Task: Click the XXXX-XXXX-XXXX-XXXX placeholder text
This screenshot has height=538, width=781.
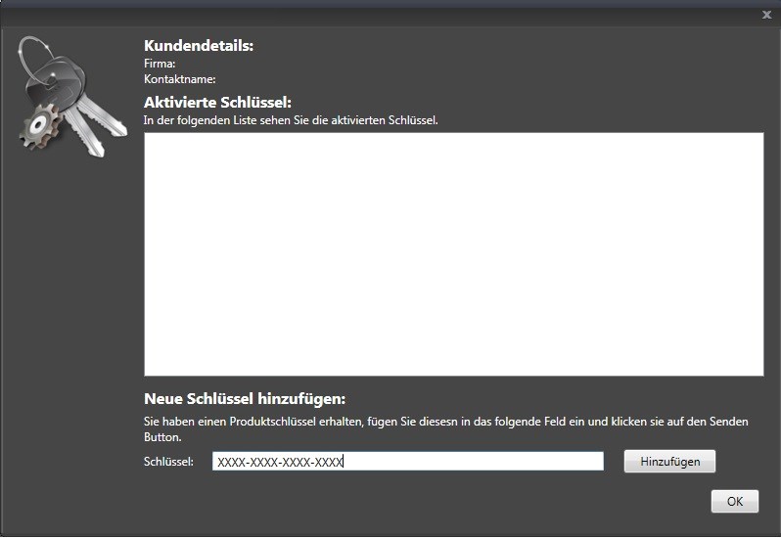Action: [x=280, y=461]
